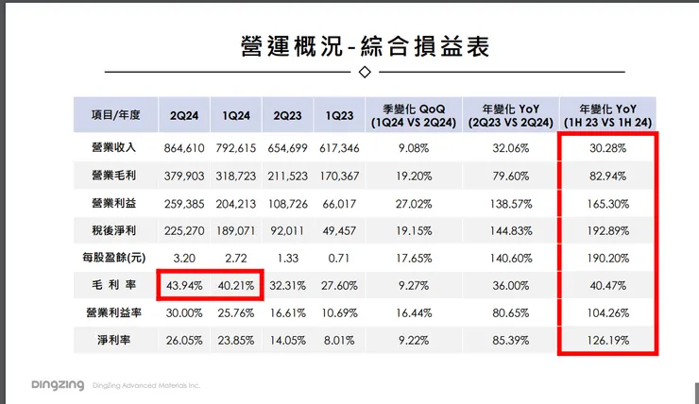Click the 年變化 YoY (2Q23 VS 2Q24) header
The width and height of the screenshot is (699, 404).
click(510, 115)
